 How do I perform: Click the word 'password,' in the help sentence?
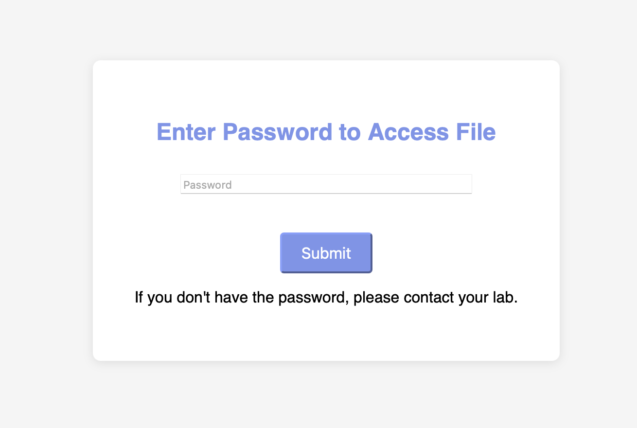[x=314, y=297]
